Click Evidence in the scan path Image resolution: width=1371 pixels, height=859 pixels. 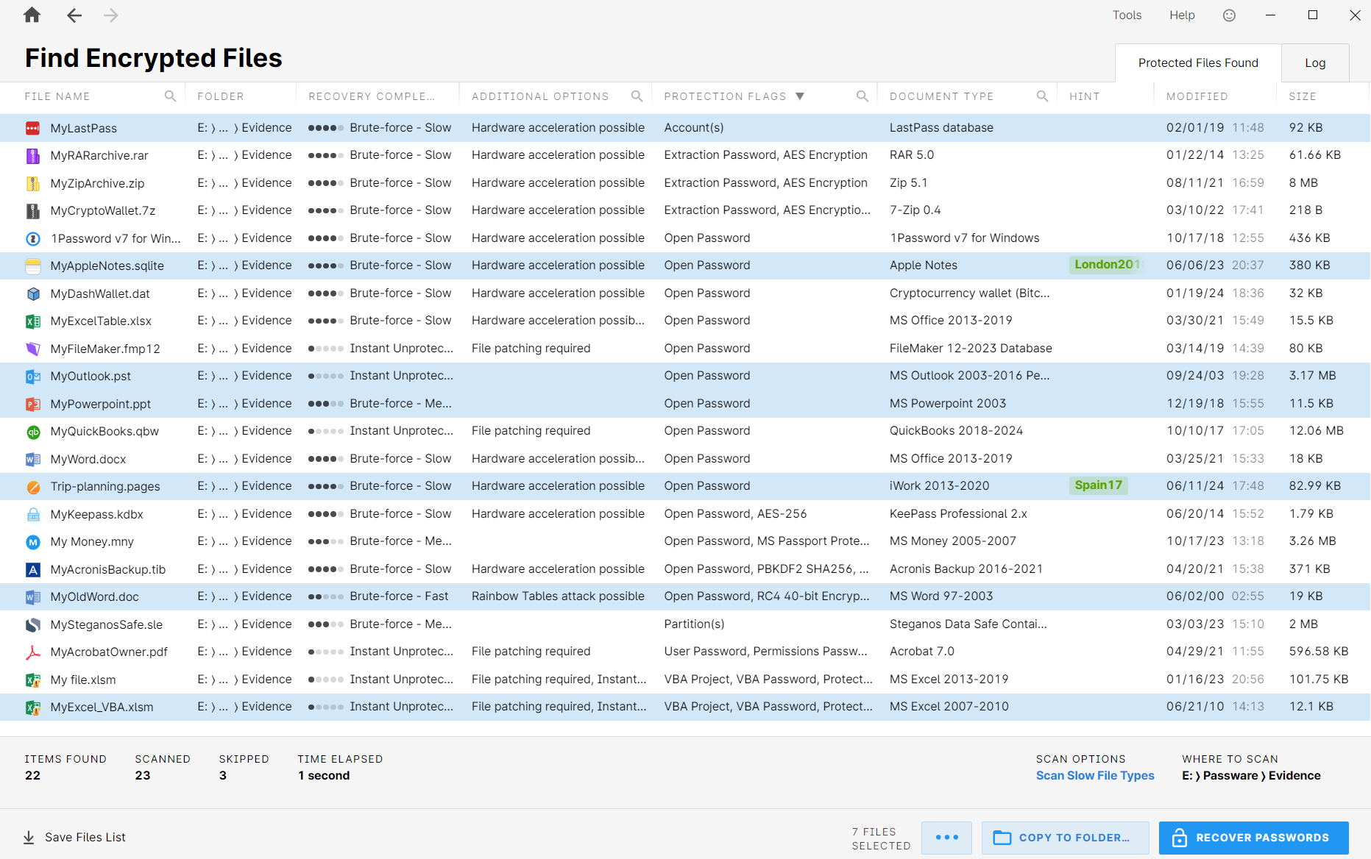pos(1294,775)
